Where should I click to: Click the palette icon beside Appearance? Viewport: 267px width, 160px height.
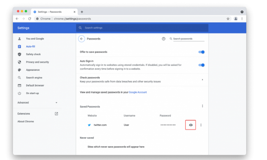pos(19,70)
